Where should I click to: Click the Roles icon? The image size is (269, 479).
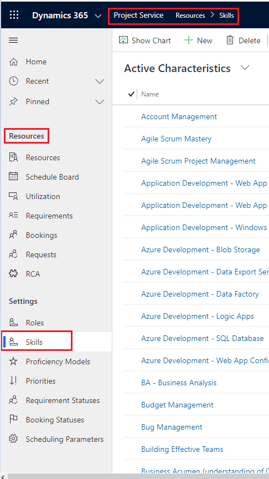tap(13, 323)
